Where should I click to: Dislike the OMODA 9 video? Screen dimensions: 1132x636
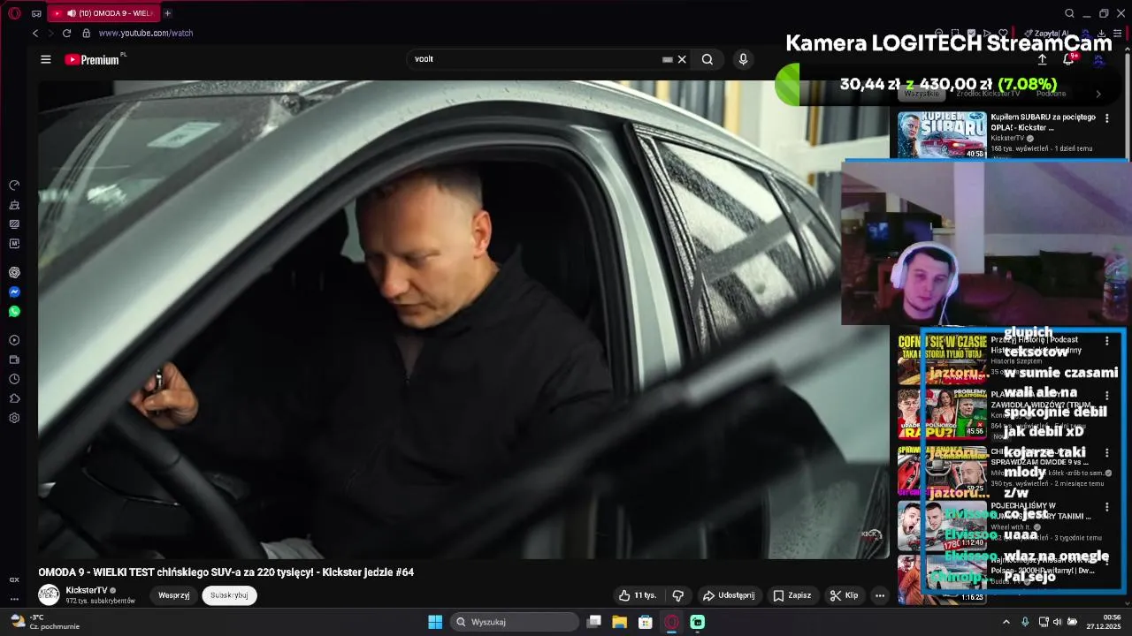point(678,595)
